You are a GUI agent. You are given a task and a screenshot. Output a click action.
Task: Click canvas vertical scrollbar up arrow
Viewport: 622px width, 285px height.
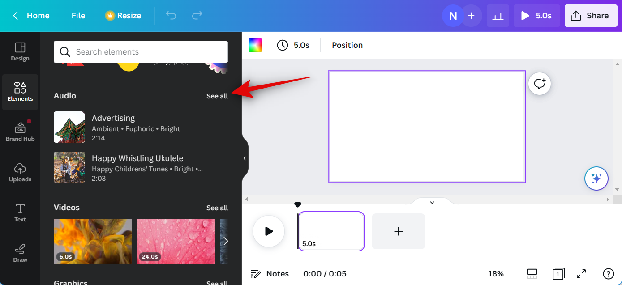coord(617,64)
